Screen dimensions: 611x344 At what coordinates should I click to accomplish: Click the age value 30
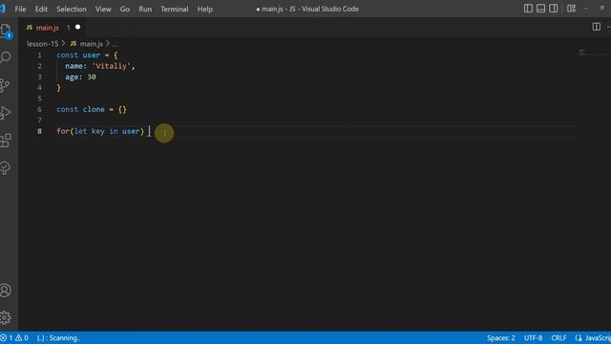92,76
